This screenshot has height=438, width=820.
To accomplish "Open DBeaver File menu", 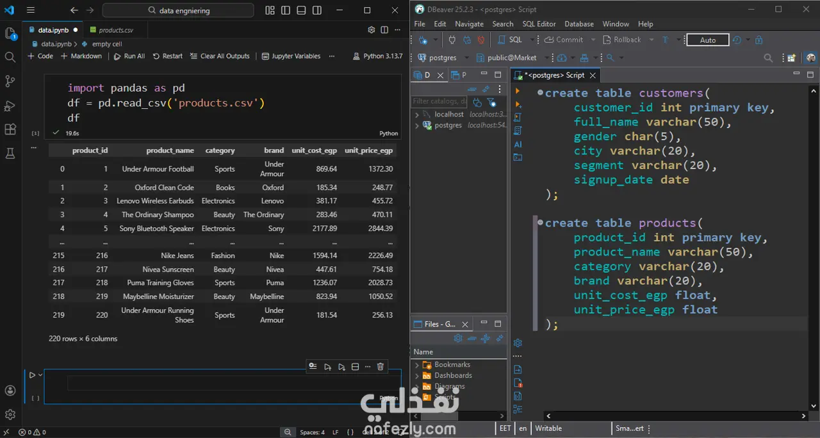I will pyautogui.click(x=420, y=24).
